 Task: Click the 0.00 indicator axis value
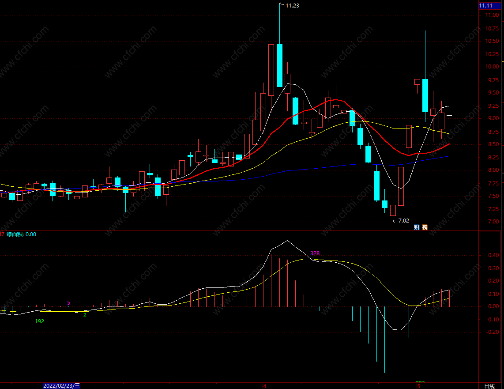coord(493,307)
